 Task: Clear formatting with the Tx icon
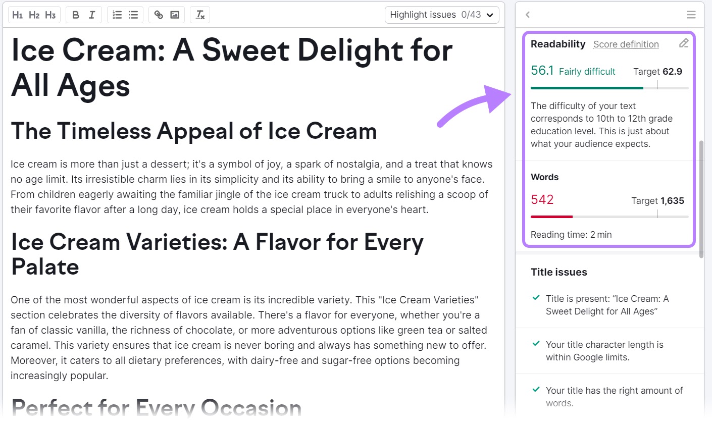click(200, 15)
